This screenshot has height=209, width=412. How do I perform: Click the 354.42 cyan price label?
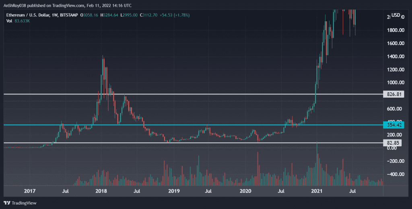pos(393,125)
